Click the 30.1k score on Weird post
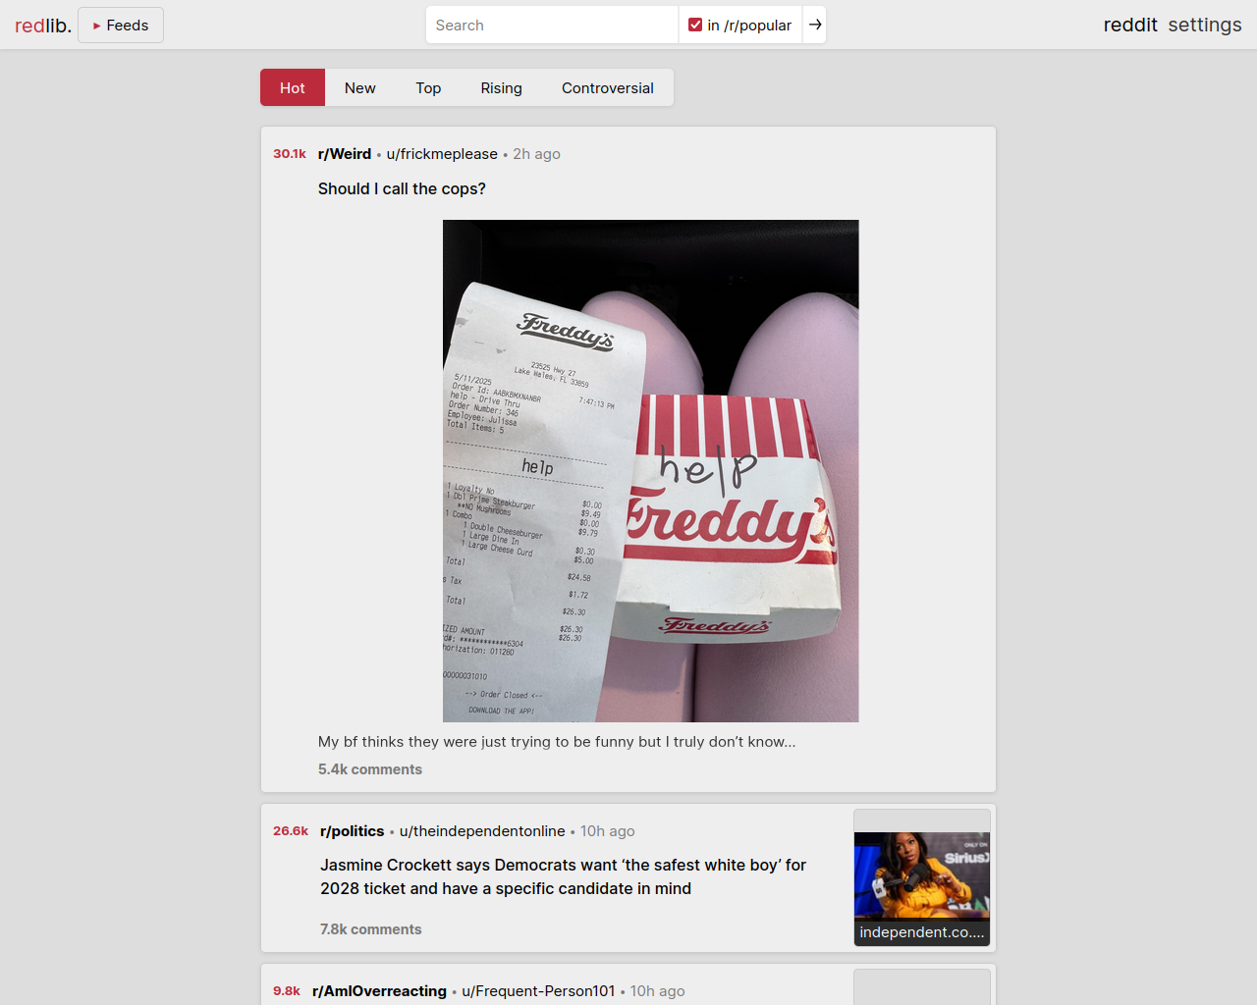The height and width of the screenshot is (1005, 1257). coord(290,154)
